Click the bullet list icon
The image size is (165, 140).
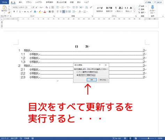click(58, 7)
